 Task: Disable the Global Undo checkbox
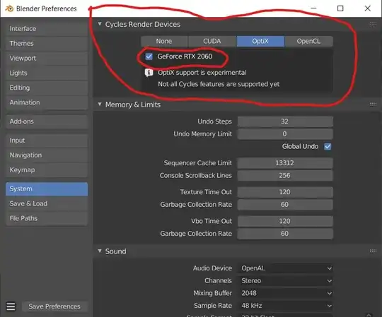coord(328,146)
